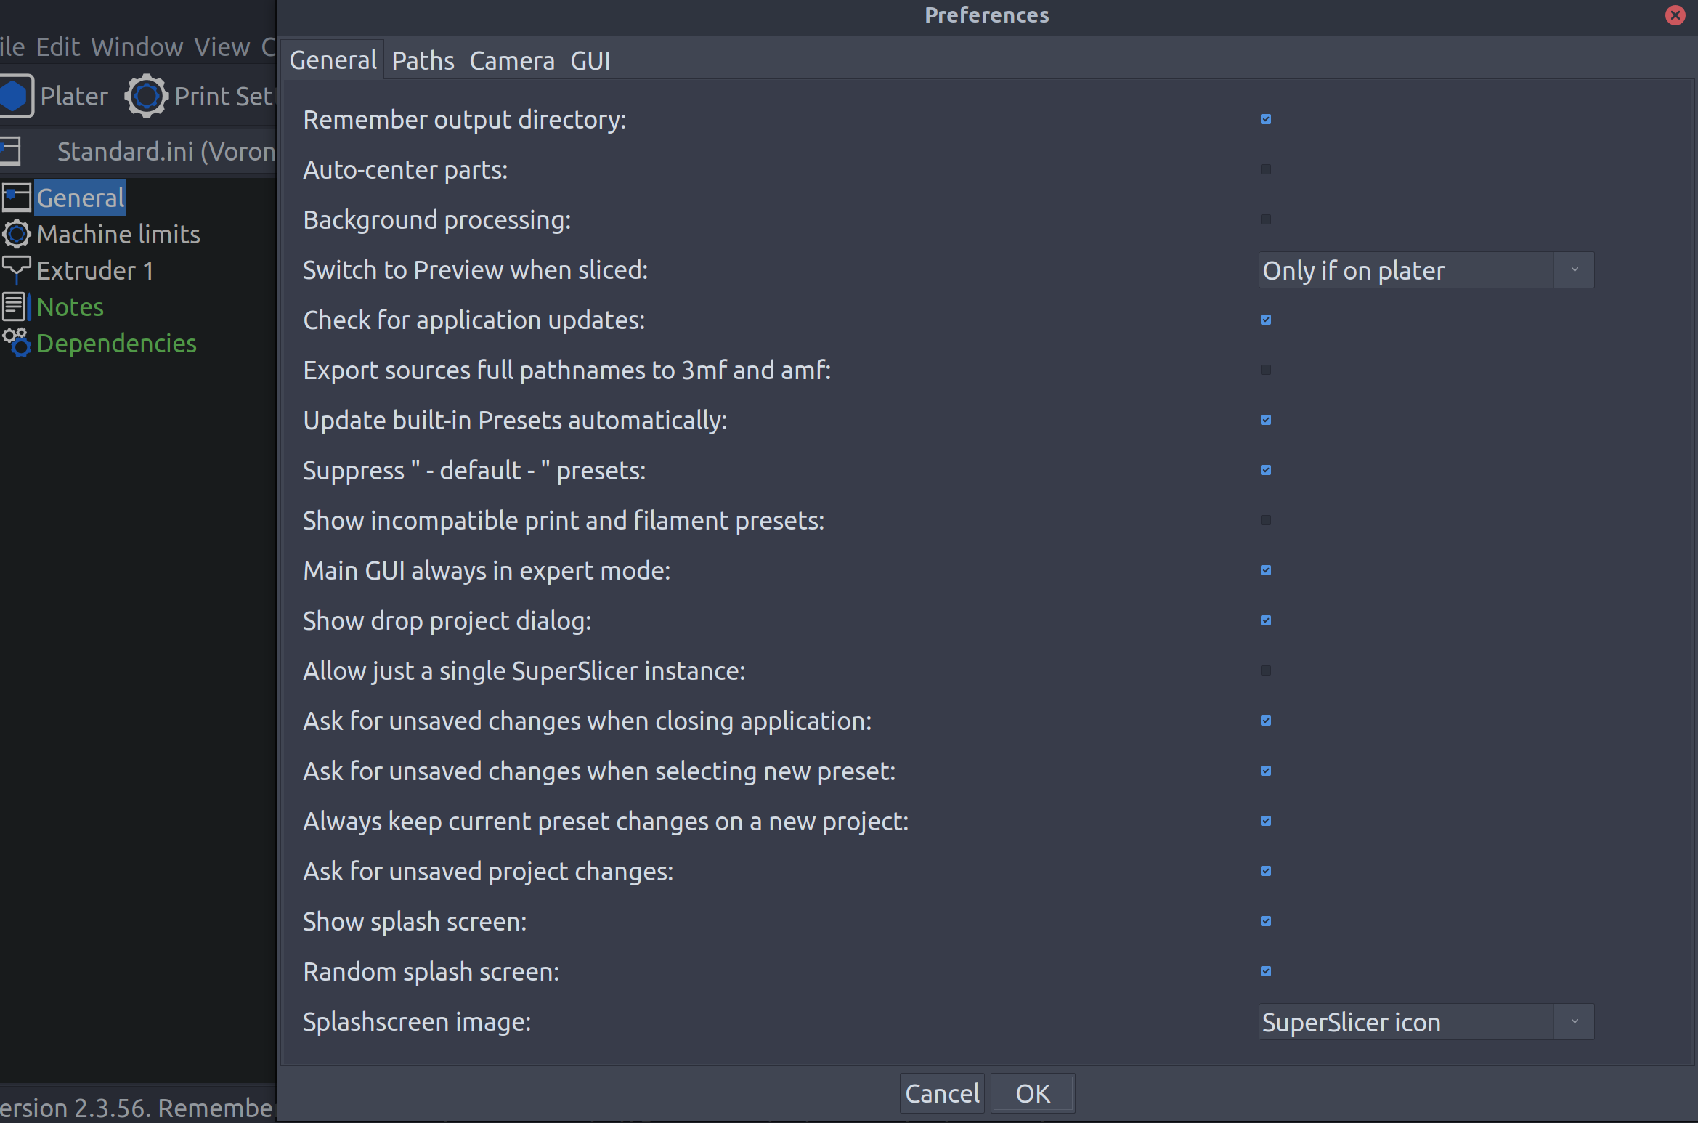Select the Plater hexagon icon
1698x1123 pixels.
[x=13, y=95]
